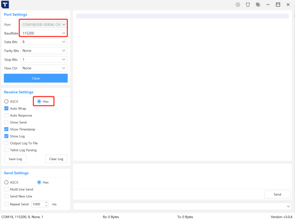Viewport: 295px width, 219px height.
Task: Enable the Repeat Send checkbox
Action: click(x=6, y=204)
